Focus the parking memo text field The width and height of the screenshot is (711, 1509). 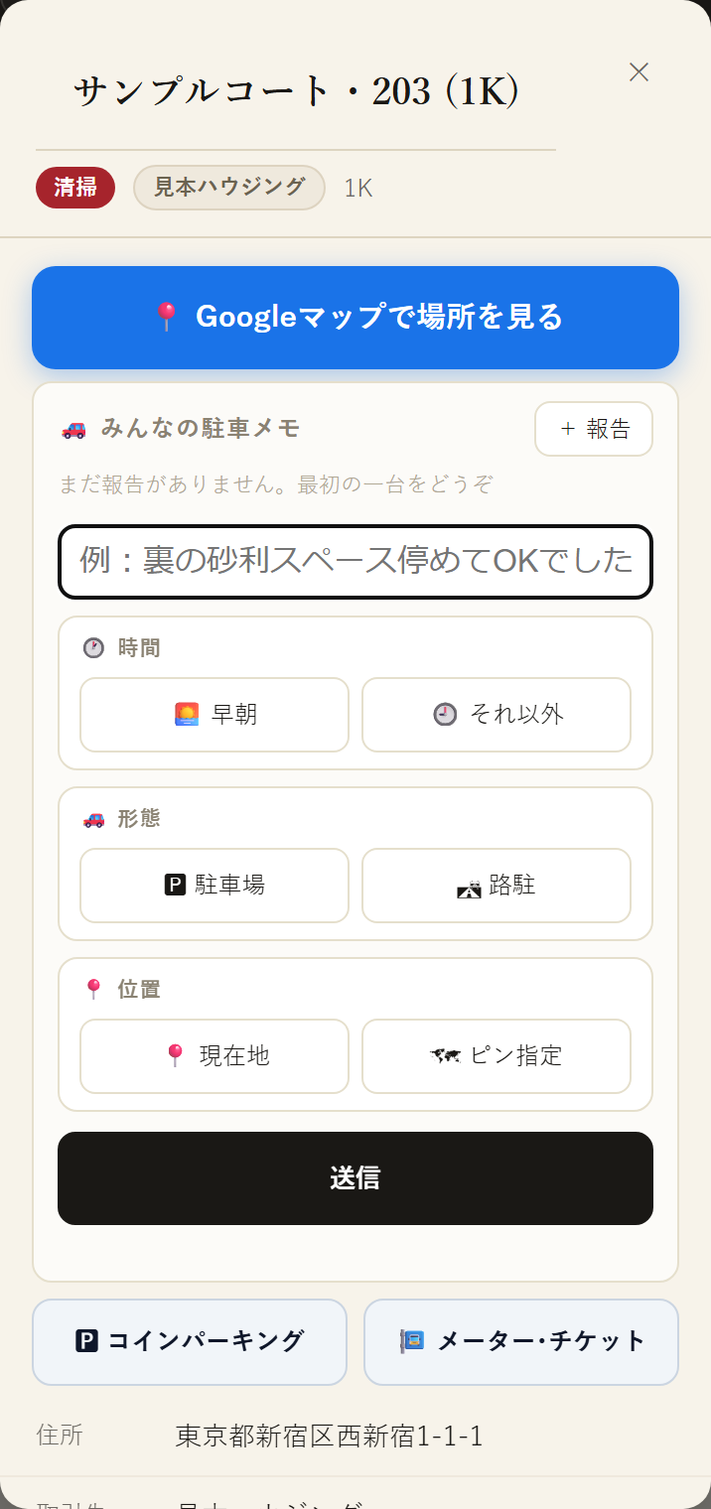coord(355,562)
